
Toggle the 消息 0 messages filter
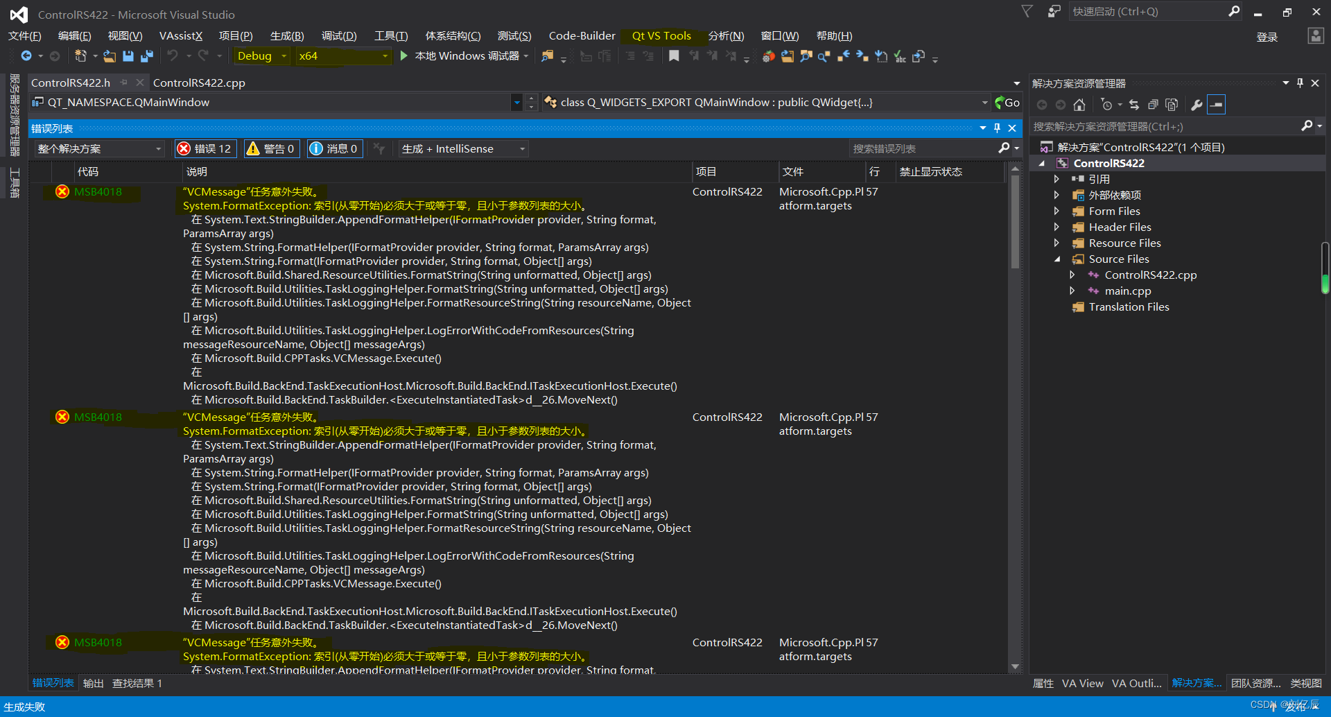pyautogui.click(x=335, y=148)
